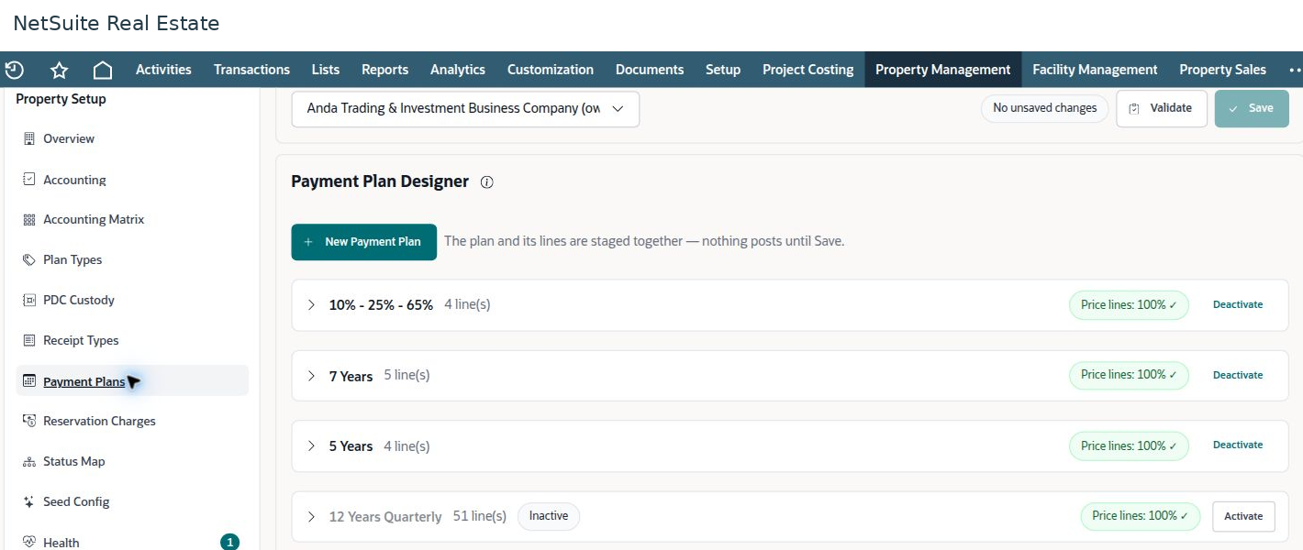This screenshot has width=1303, height=550.
Task: Expand the 12 Years Quarterly plan
Action: click(x=311, y=517)
